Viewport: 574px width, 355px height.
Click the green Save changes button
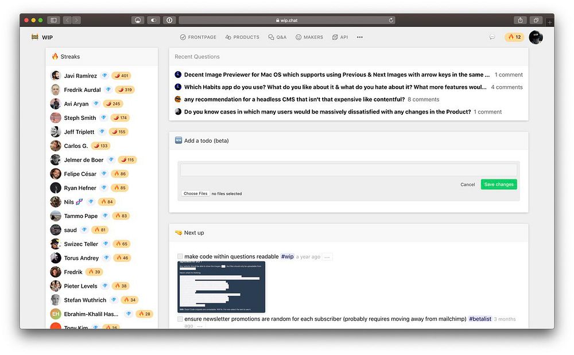(x=499, y=184)
